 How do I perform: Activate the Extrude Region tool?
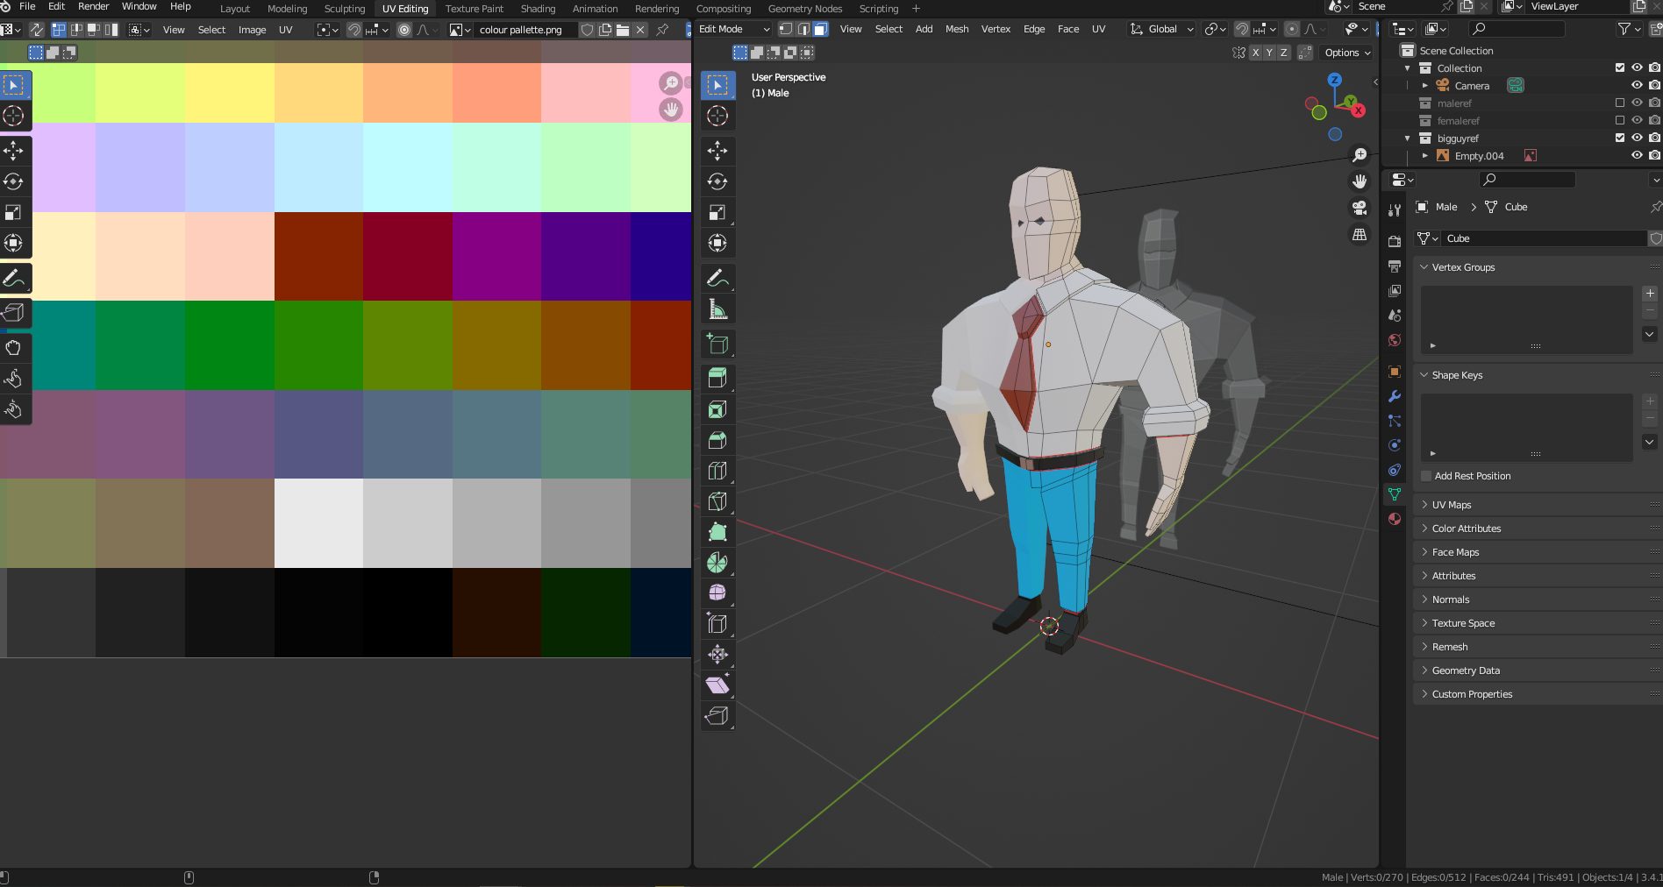click(x=717, y=379)
